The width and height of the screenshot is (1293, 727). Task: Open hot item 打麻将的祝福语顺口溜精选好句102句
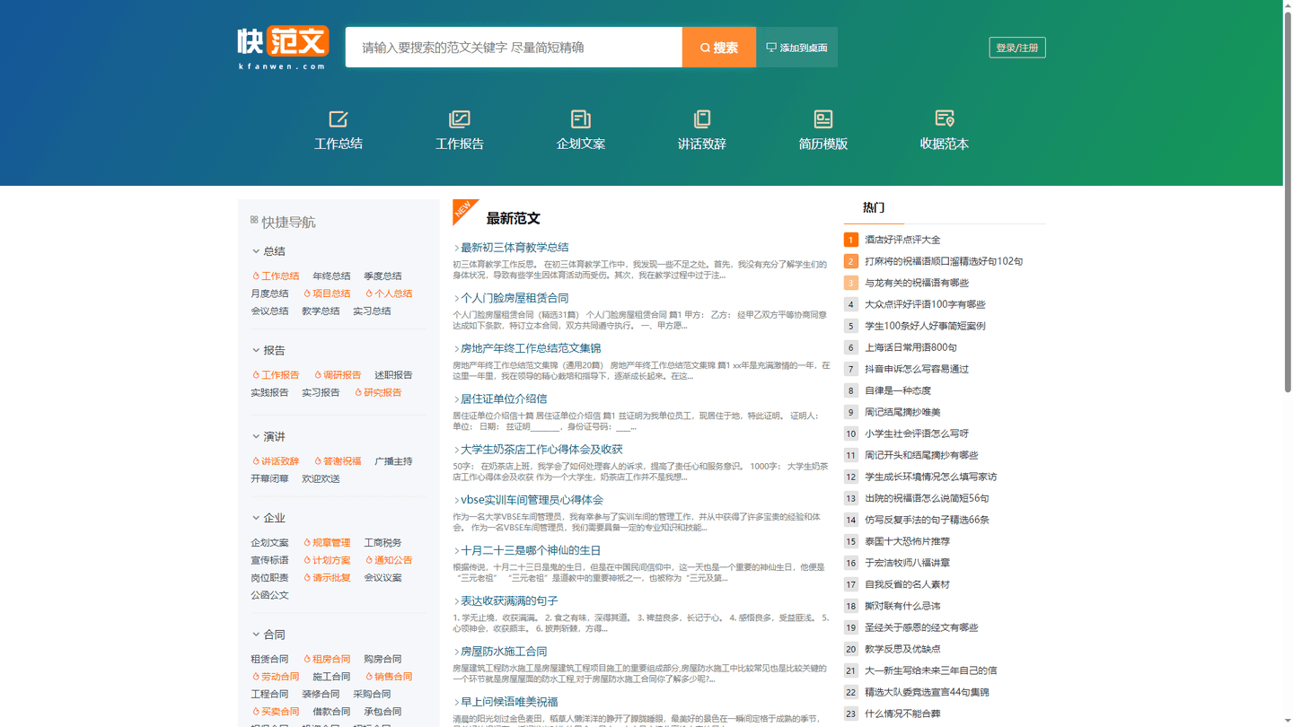click(x=944, y=261)
